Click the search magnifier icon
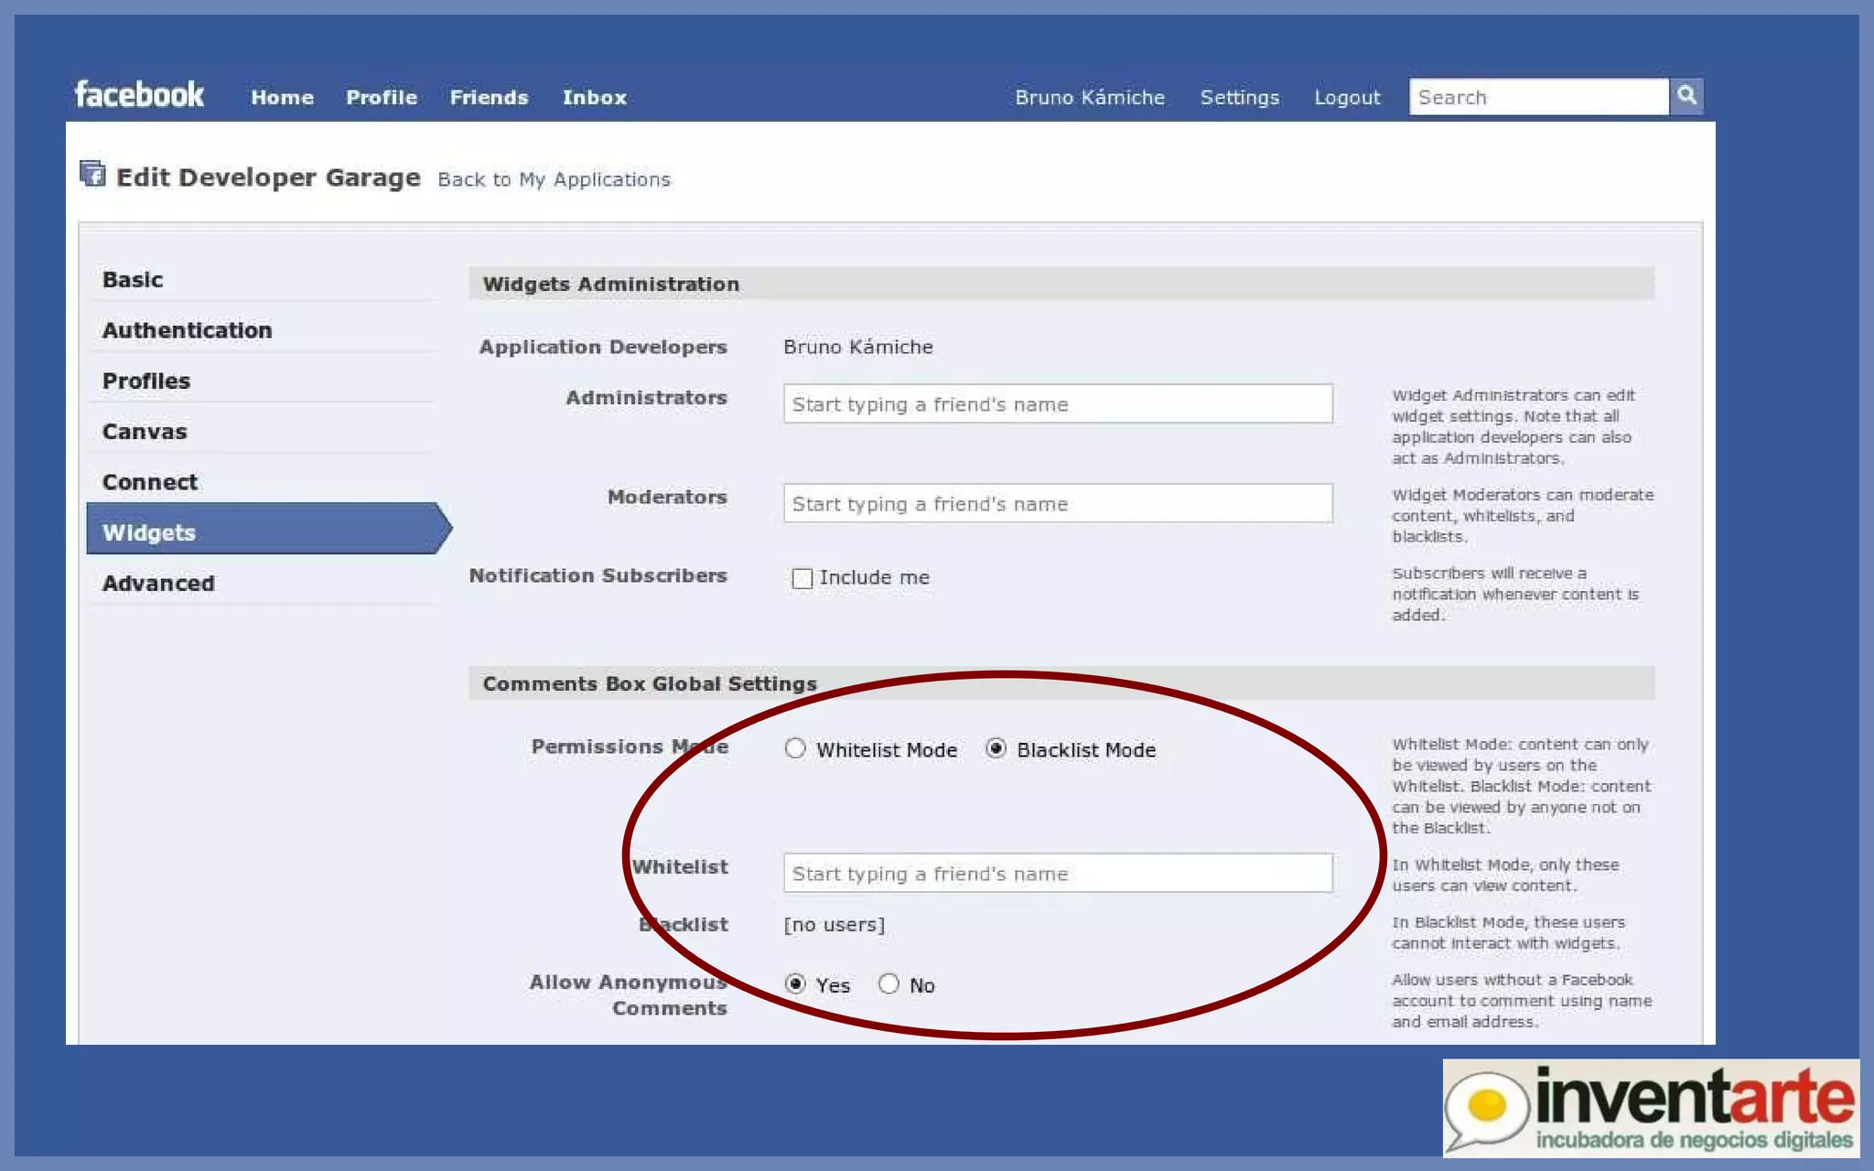Screen dimensions: 1874x1171 [x=1686, y=96]
